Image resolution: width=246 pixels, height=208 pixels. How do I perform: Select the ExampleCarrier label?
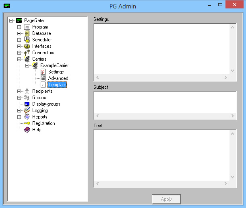(x=54, y=65)
